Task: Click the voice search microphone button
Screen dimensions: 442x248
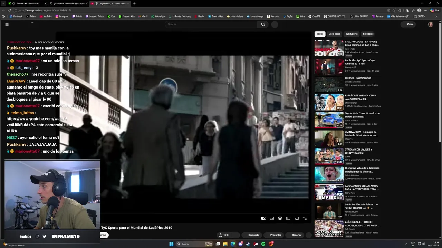Action: coord(275,24)
